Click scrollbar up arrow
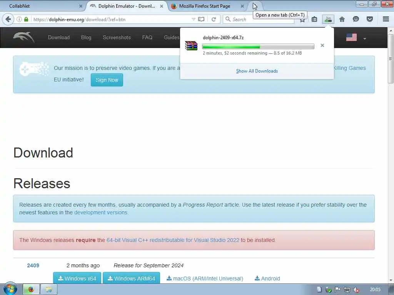This screenshot has height=295, width=394. (x=391, y=31)
